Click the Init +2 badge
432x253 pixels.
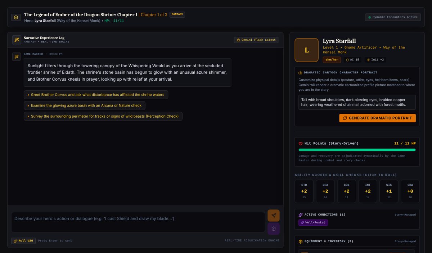(x=375, y=60)
